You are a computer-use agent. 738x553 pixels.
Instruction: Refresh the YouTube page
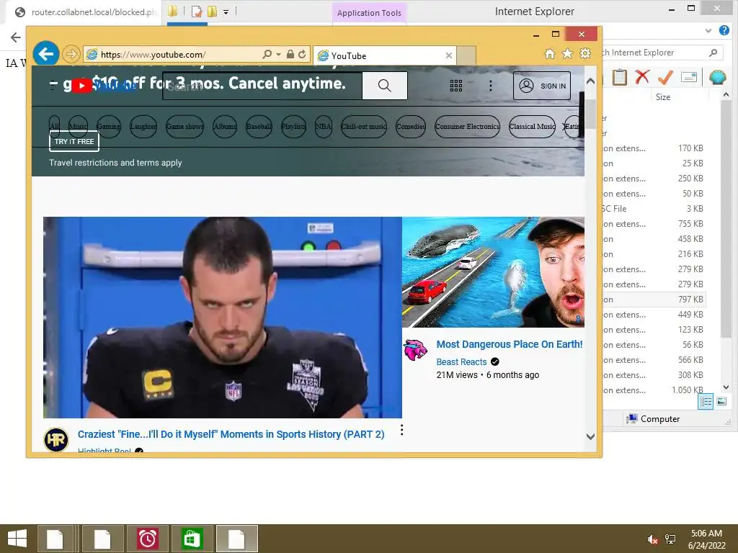tap(302, 54)
